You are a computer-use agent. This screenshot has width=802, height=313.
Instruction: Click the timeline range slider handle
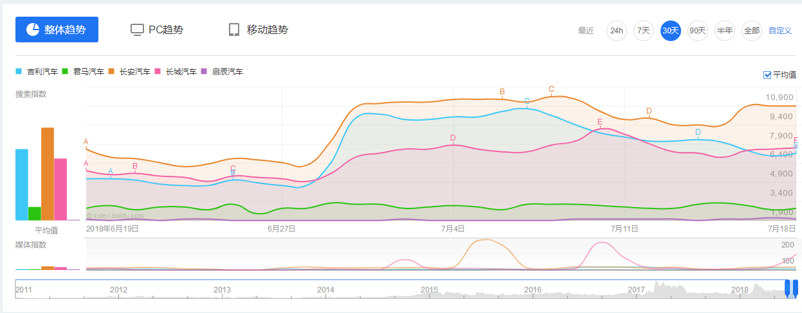pos(787,287)
